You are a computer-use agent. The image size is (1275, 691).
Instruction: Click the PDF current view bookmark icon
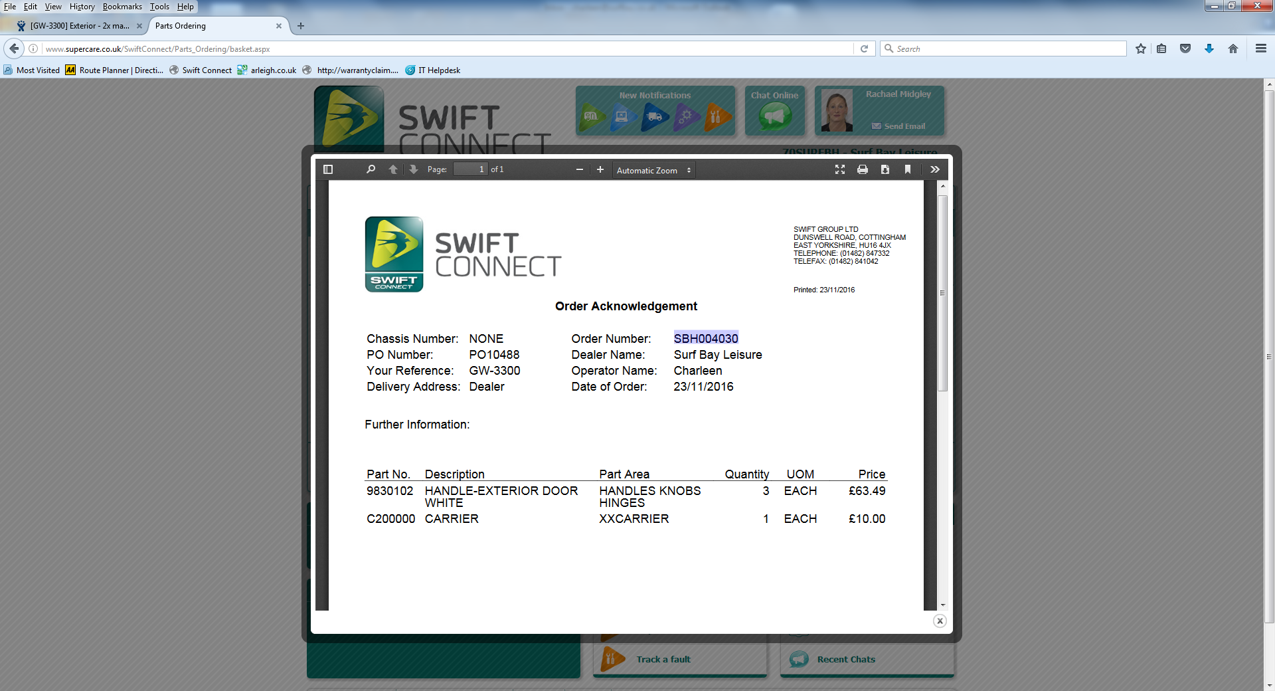908,169
